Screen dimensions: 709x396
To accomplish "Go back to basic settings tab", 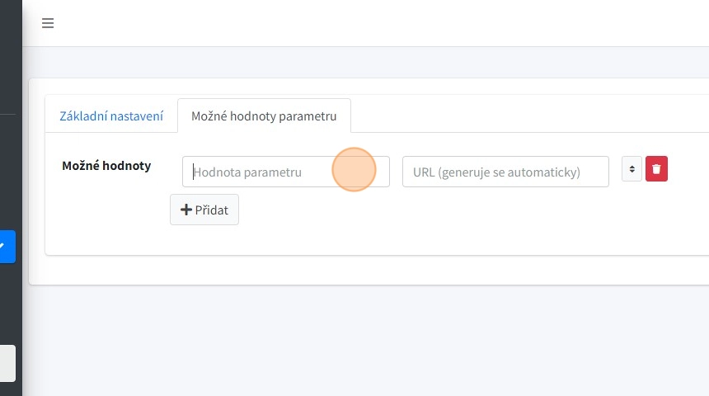I will (111, 116).
